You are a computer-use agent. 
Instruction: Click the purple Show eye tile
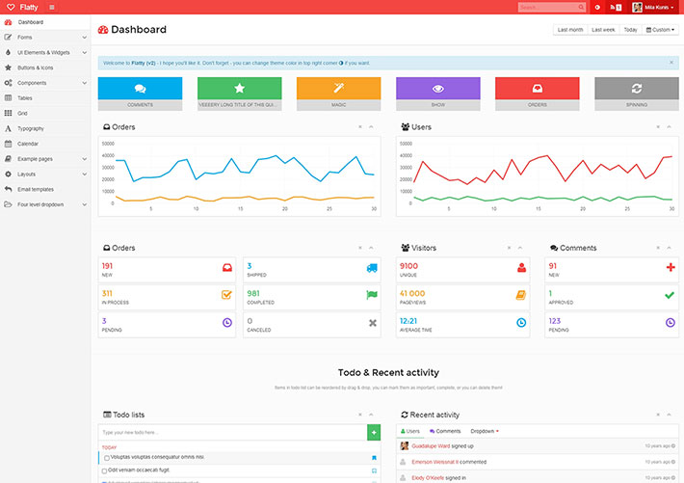(x=437, y=89)
